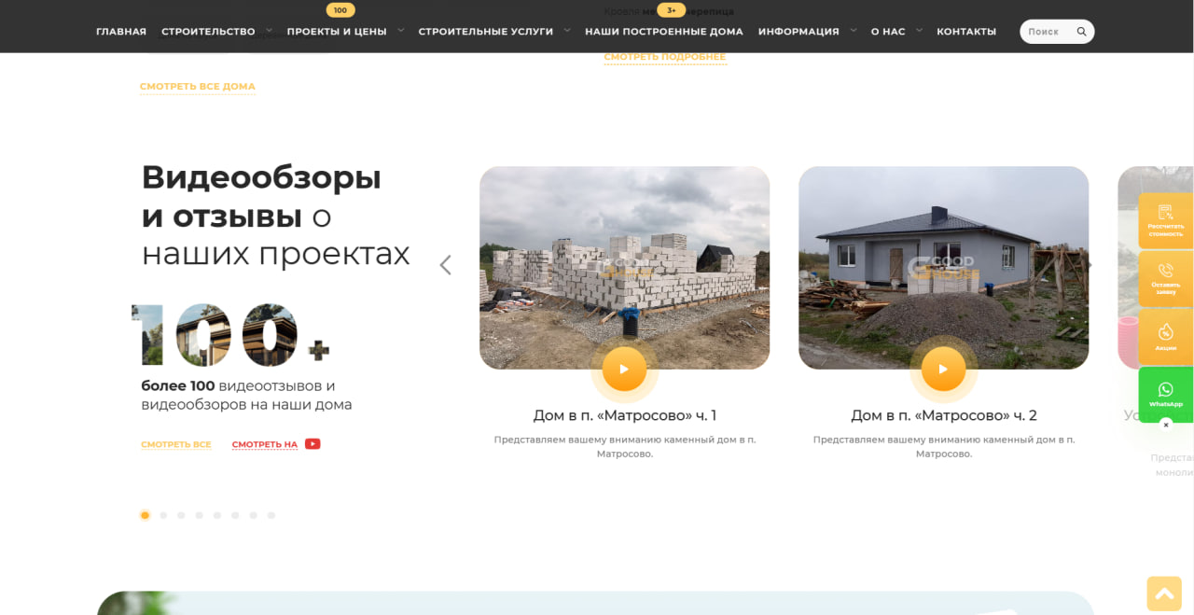Open the 'О нас' menu item
This screenshot has height=615, width=1194.
pos(888,32)
